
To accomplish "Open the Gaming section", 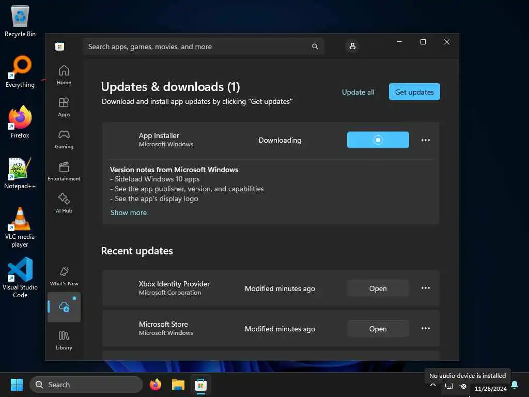I will pyautogui.click(x=64, y=139).
